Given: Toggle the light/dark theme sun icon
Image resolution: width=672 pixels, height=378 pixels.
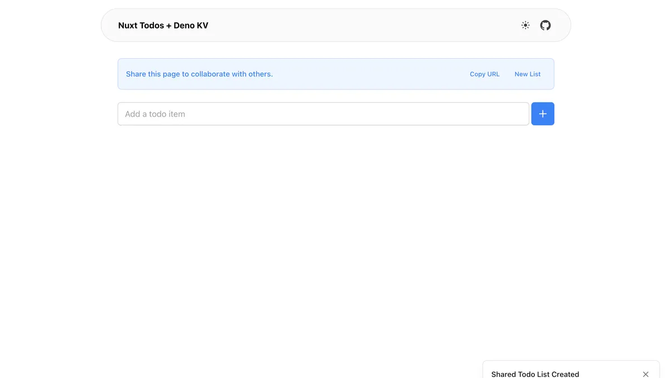Looking at the screenshot, I should [x=525, y=25].
